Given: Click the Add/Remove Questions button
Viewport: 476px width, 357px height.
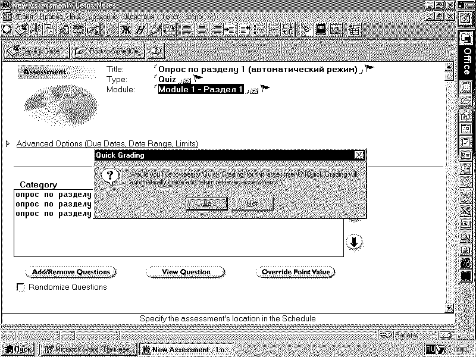Looking at the screenshot, I should pos(71,272).
